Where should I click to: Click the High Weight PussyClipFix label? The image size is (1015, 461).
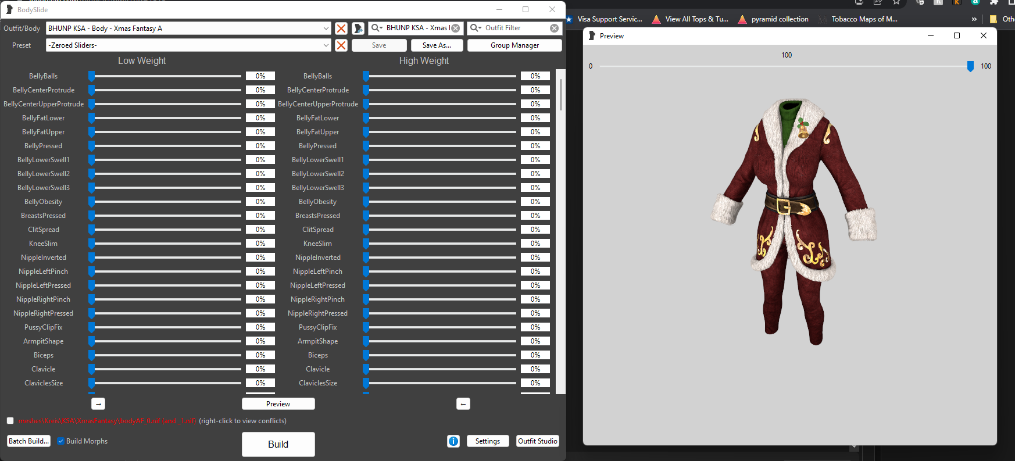pos(317,327)
